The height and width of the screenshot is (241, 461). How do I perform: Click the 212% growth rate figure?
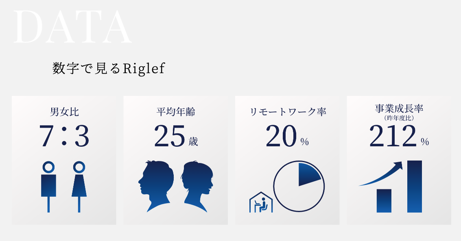(x=399, y=136)
